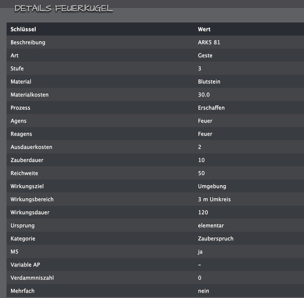304x298 pixels.
Task: Click the 'Umgebung' Wirkungsziel value
Action: click(212, 186)
